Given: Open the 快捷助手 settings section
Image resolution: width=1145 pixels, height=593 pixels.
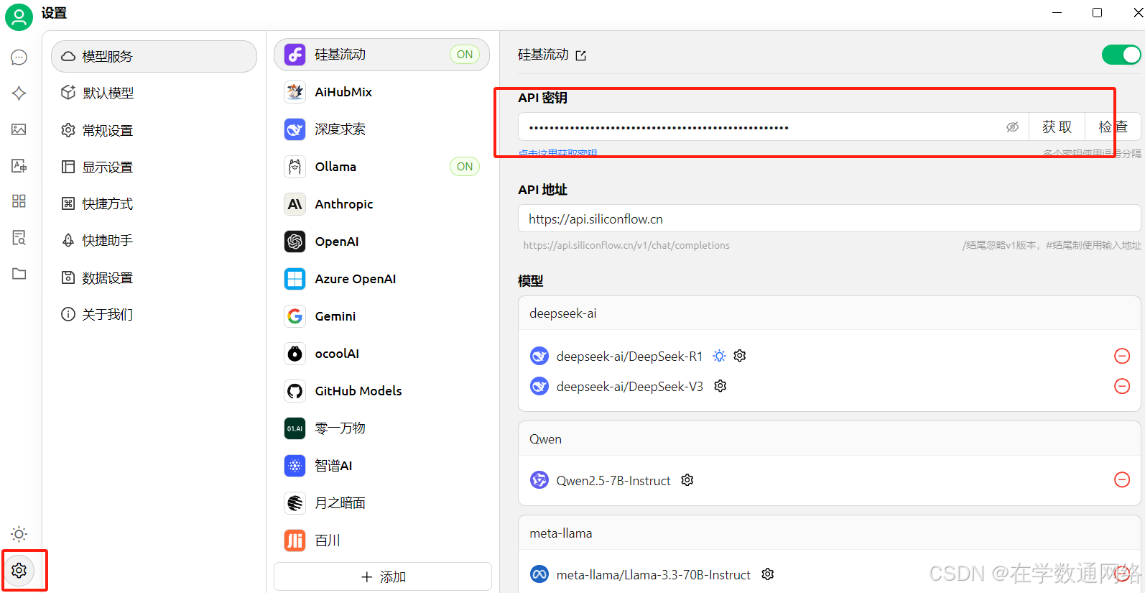Looking at the screenshot, I should coord(154,240).
